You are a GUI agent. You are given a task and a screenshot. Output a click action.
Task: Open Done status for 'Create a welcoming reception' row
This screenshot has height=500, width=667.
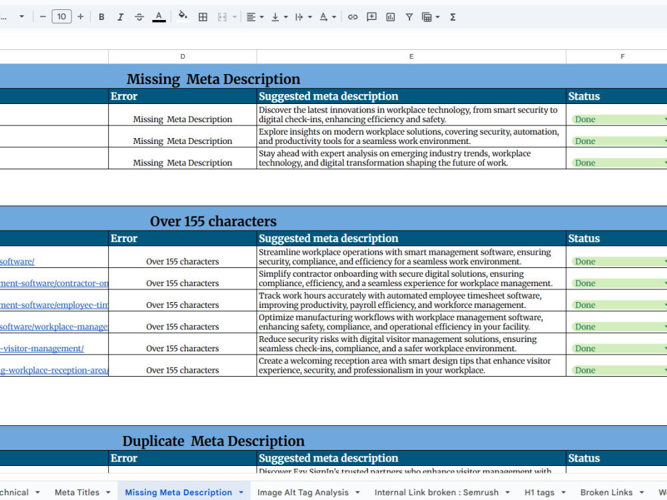619,370
